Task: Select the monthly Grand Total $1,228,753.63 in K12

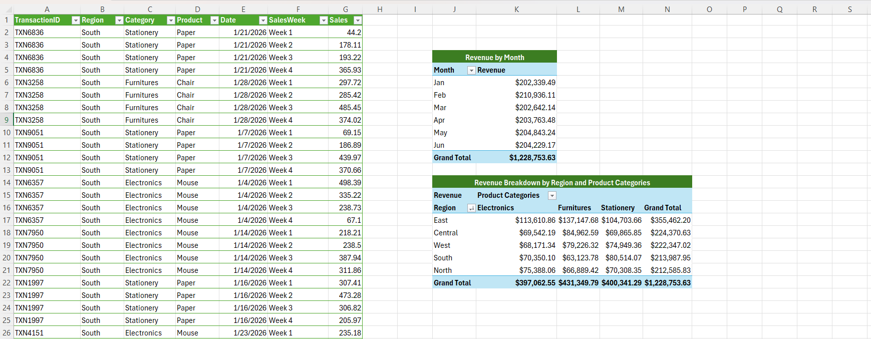Action: [x=516, y=157]
